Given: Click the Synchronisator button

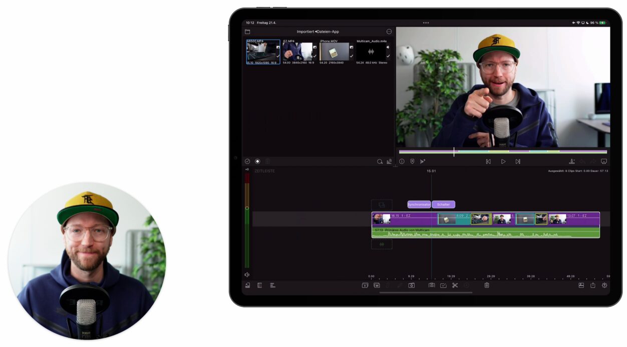Looking at the screenshot, I should (419, 204).
